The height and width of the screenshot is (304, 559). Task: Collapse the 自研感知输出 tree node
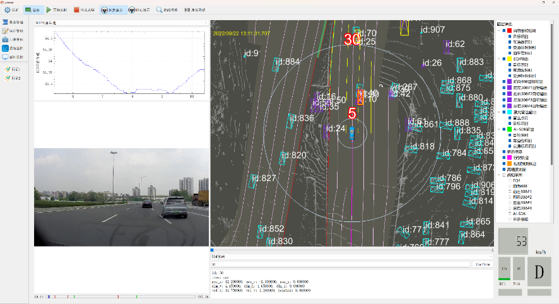coord(499,31)
